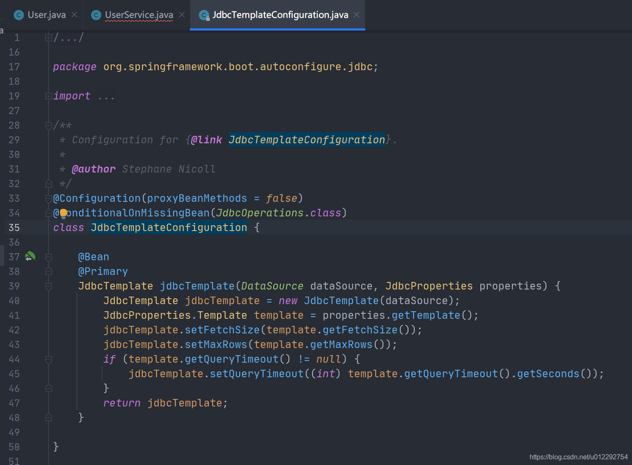This screenshot has height=465, width=632.
Task: Close the User.java tab
Action: pyautogui.click(x=74, y=15)
